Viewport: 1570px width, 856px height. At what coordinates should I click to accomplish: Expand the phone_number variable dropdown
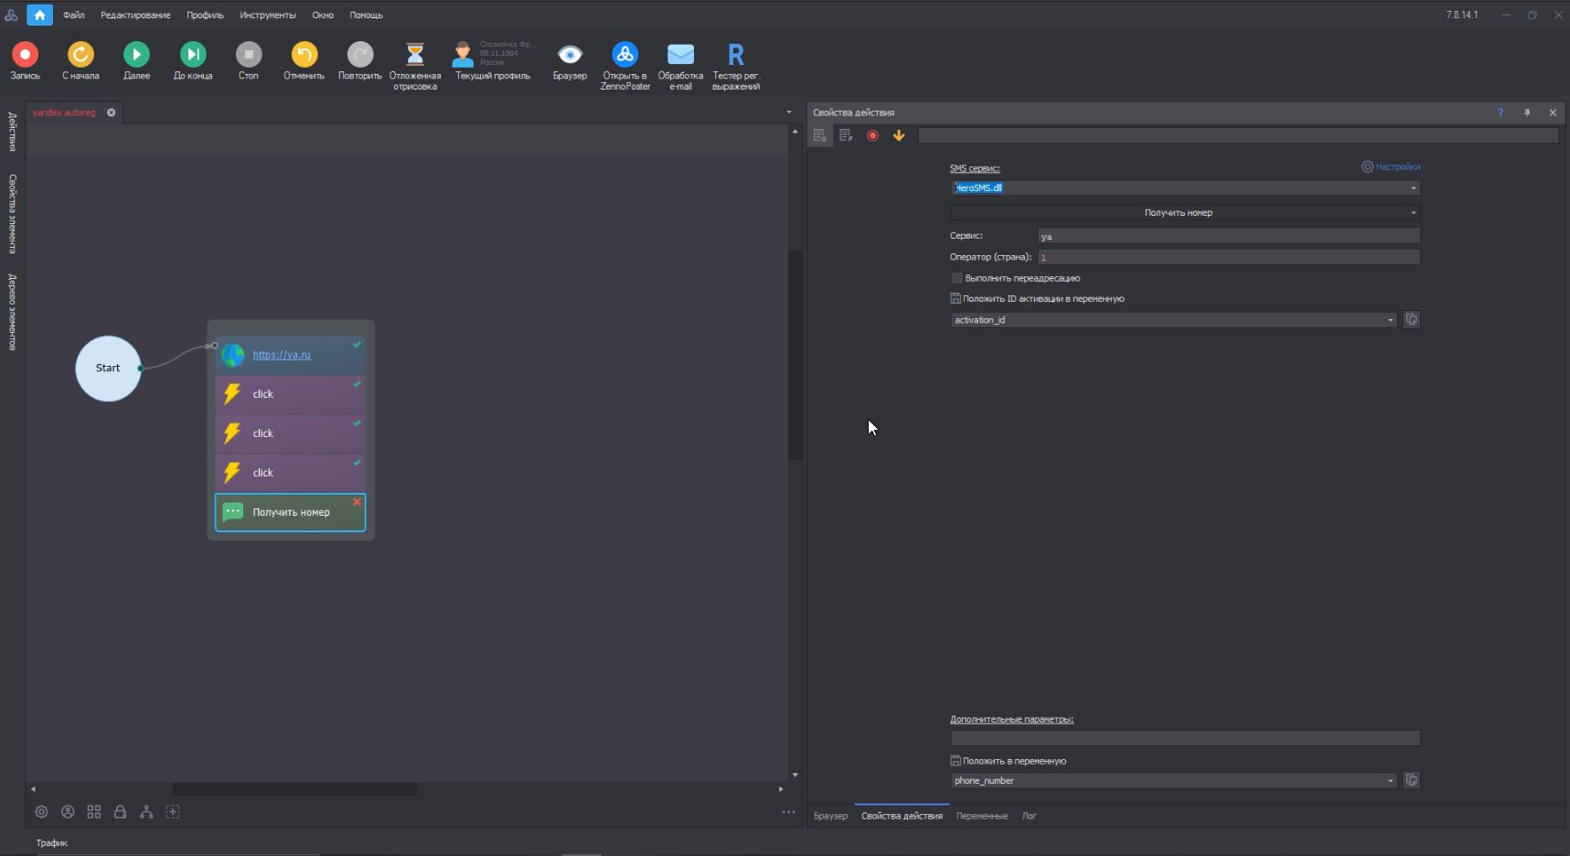[1390, 781]
